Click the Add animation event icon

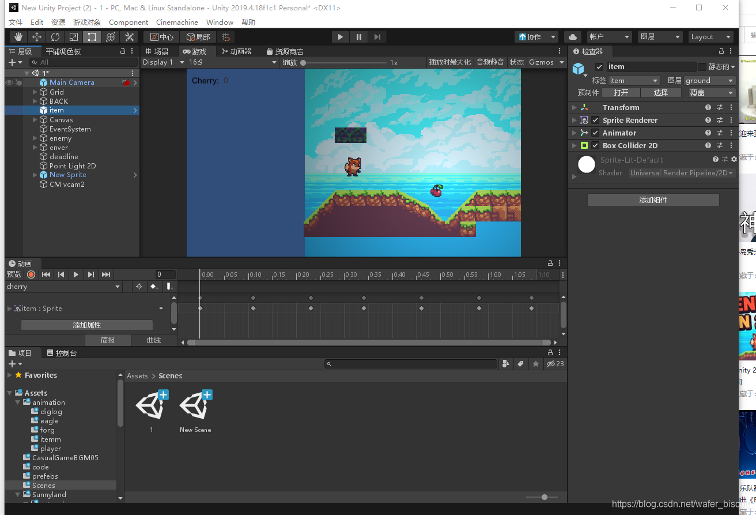(x=169, y=287)
